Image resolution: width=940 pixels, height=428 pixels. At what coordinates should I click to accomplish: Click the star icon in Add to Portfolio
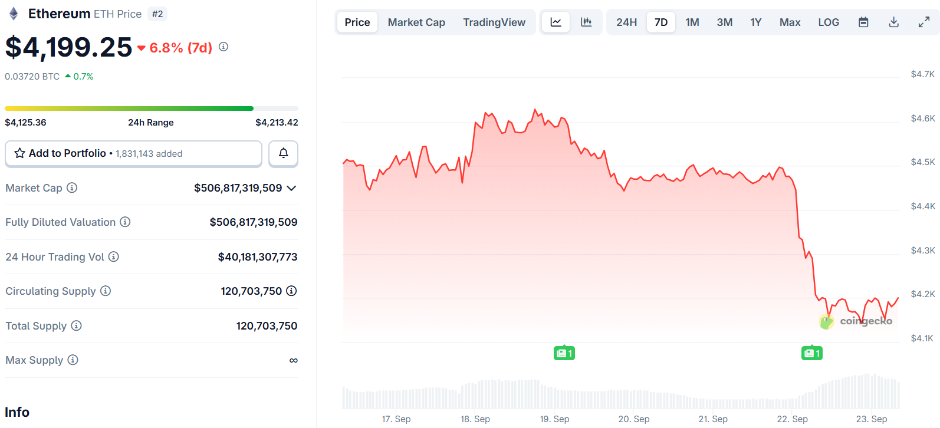click(19, 153)
